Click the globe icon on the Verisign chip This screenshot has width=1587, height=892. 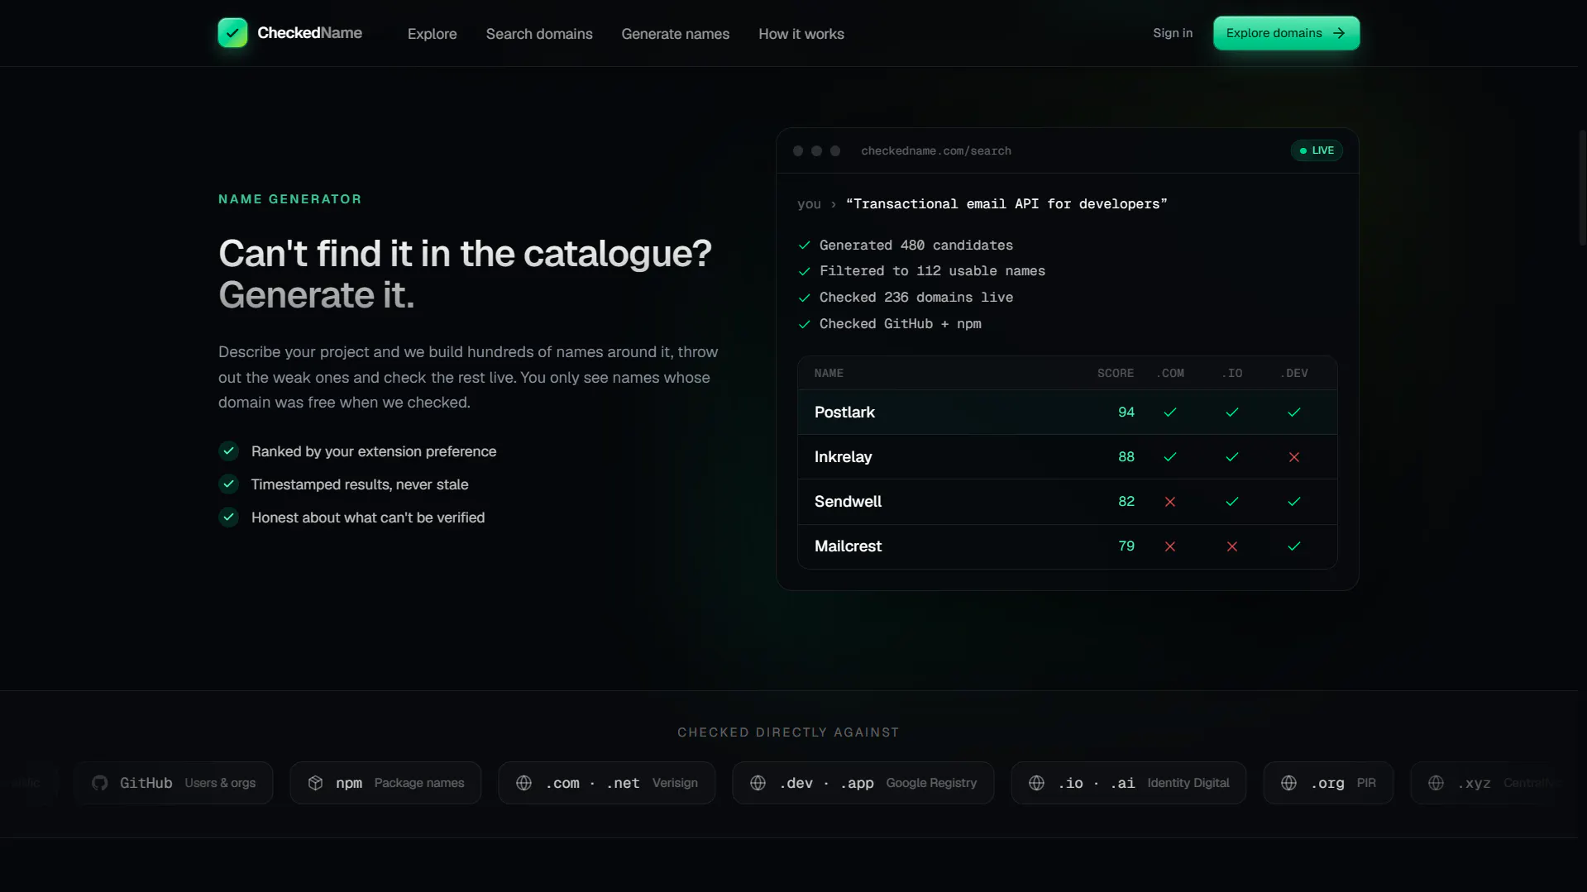click(523, 782)
